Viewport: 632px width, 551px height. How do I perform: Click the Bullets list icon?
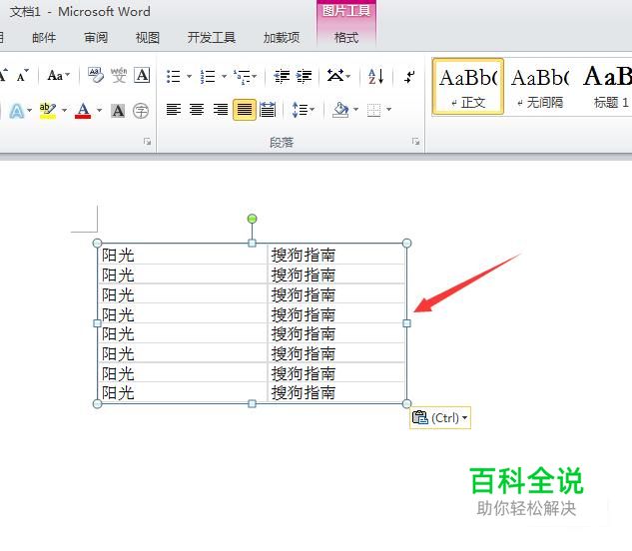[x=174, y=76]
